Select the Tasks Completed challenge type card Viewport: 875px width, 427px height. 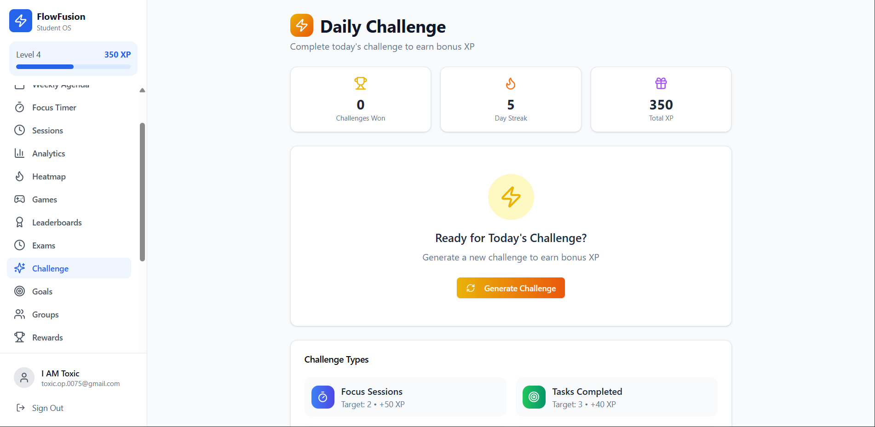616,397
